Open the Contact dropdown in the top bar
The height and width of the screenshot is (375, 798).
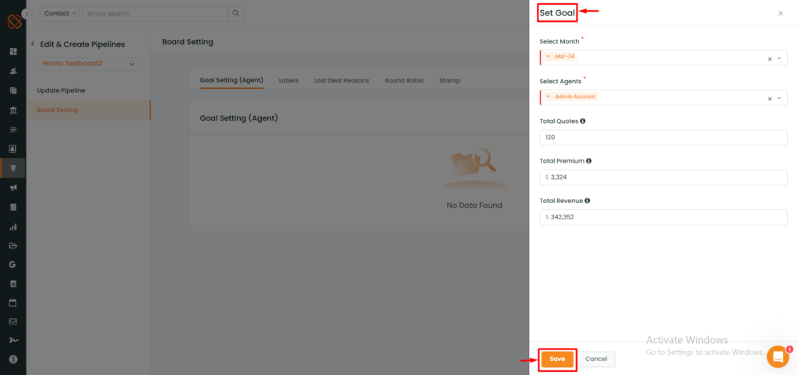(x=59, y=13)
